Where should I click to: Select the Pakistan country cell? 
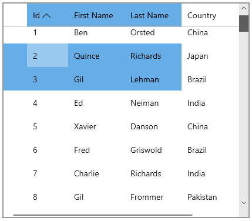(x=210, y=196)
